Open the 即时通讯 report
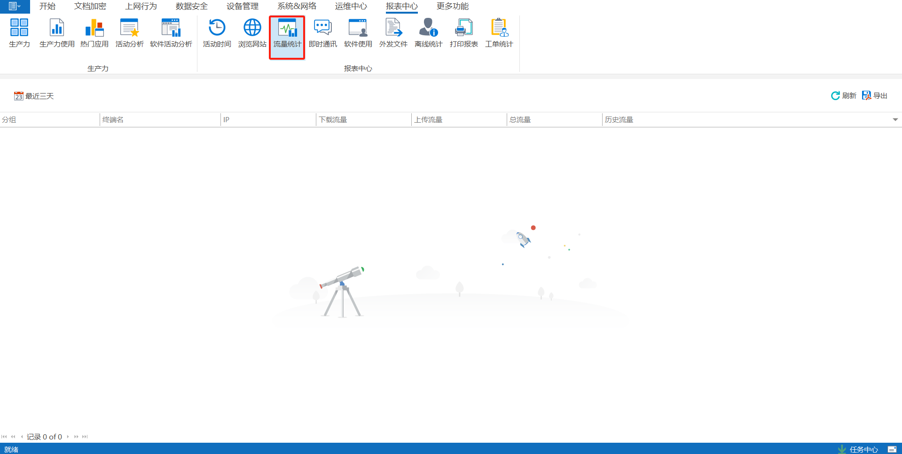Screen dimensions: 902x454 [x=322, y=33]
